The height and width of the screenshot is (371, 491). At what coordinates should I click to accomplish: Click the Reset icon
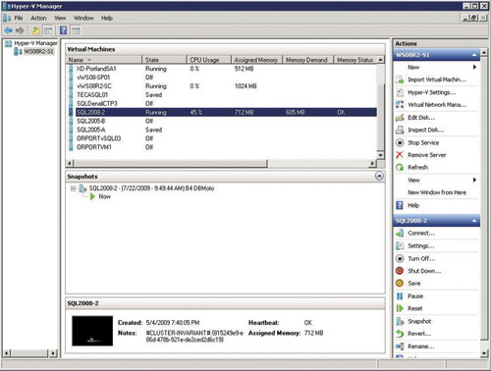pos(400,308)
